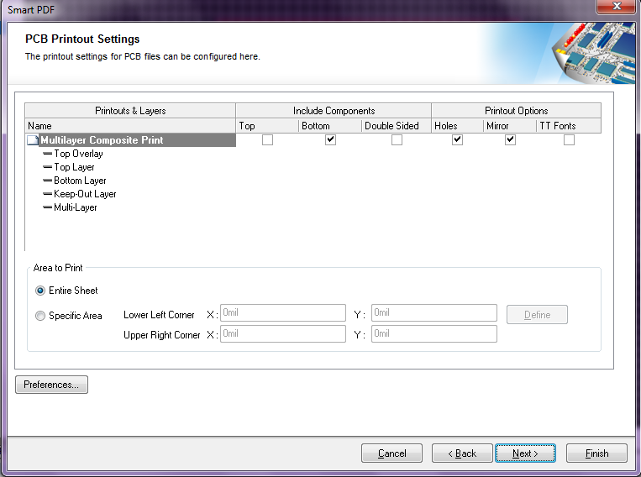
Task: Select the Entire Sheet radio button
Action: click(x=40, y=291)
